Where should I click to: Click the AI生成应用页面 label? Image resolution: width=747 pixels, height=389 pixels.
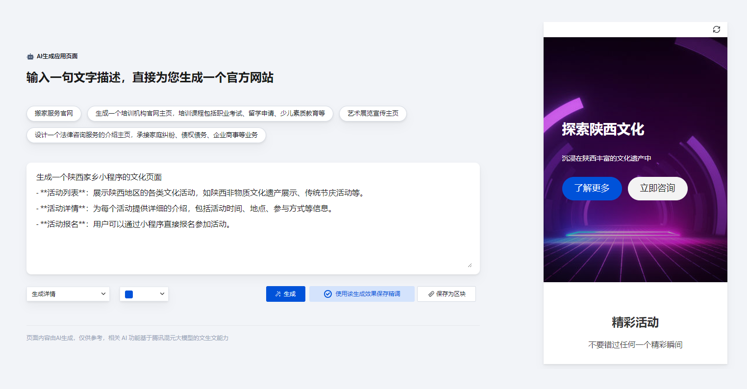click(57, 56)
